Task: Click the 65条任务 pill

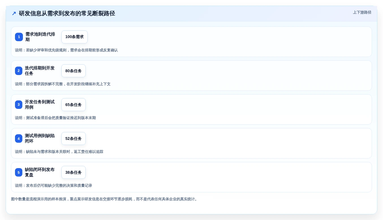Action: 74,105
